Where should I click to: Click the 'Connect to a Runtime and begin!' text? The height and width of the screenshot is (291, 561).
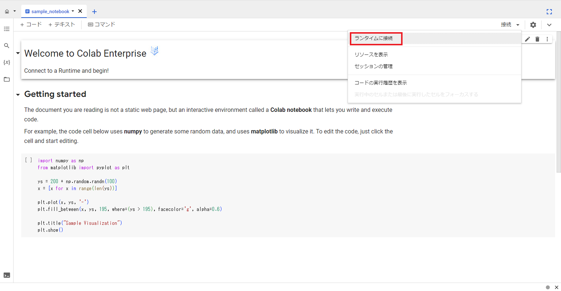(66, 71)
